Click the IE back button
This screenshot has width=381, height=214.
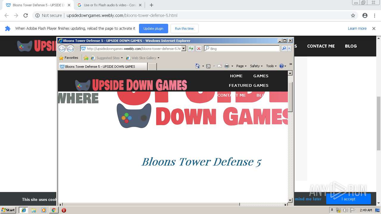point(62,48)
